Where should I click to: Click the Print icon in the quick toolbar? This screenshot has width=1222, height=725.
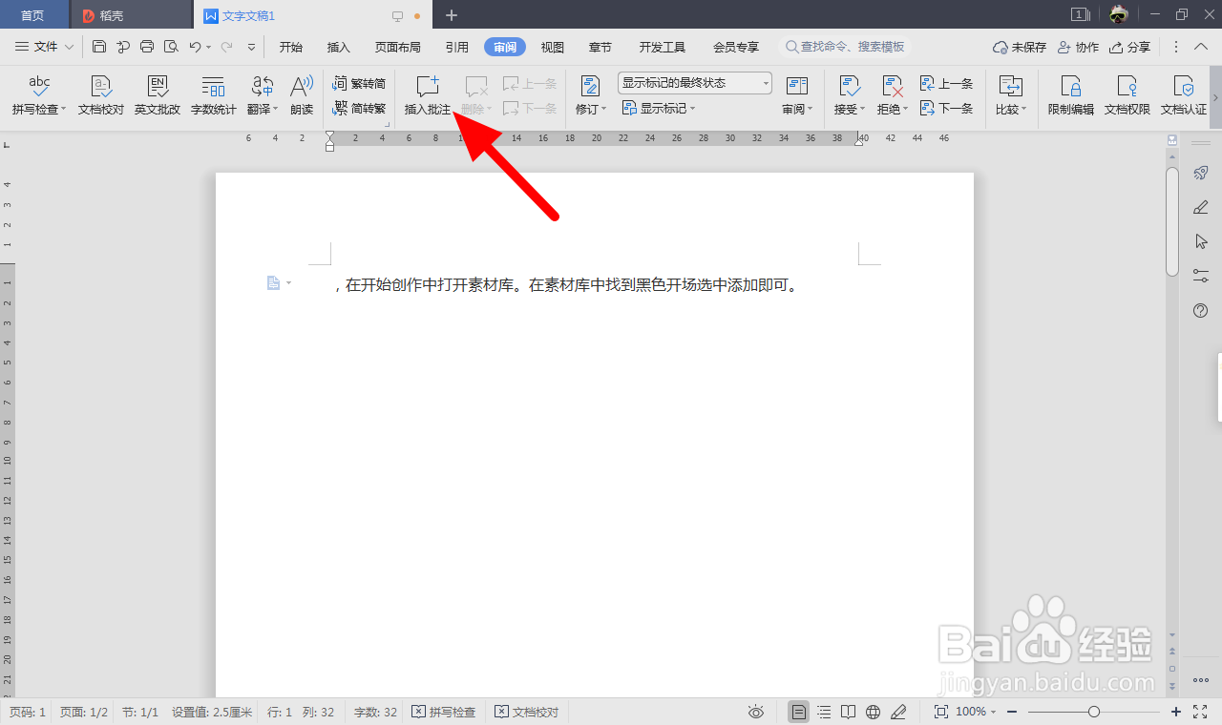[x=147, y=47]
